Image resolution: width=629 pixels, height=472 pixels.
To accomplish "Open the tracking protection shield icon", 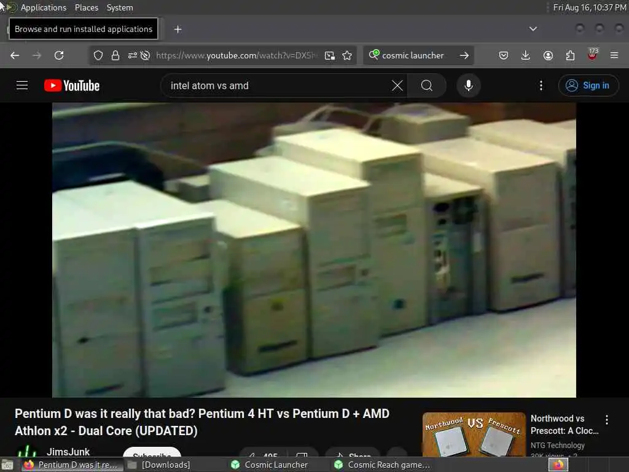I will tap(98, 55).
